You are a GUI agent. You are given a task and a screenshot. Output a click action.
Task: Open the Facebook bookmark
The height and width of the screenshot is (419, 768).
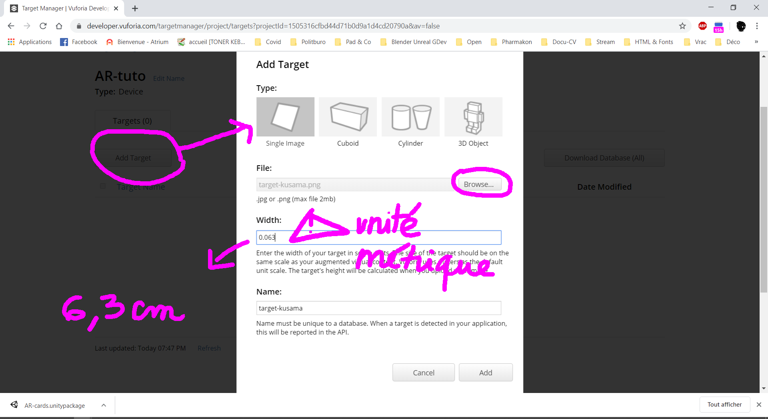tap(79, 42)
